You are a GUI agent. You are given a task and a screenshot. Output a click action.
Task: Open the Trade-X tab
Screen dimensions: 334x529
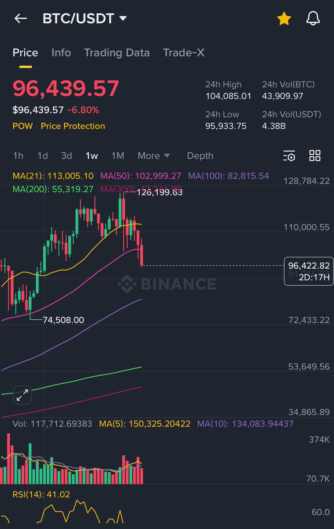pyautogui.click(x=184, y=53)
